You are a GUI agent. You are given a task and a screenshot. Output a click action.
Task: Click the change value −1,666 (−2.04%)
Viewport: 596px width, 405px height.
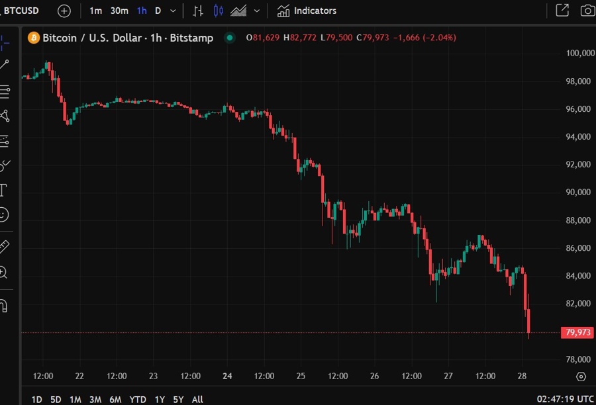click(x=424, y=38)
